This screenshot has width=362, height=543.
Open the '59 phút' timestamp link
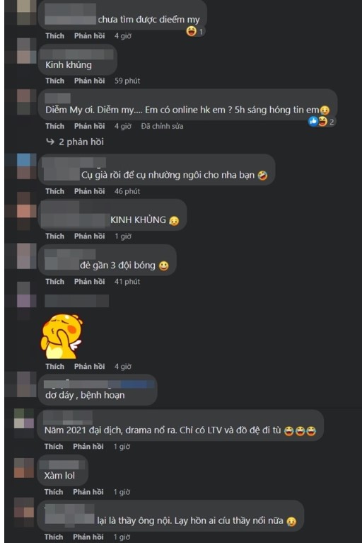pyautogui.click(x=127, y=81)
